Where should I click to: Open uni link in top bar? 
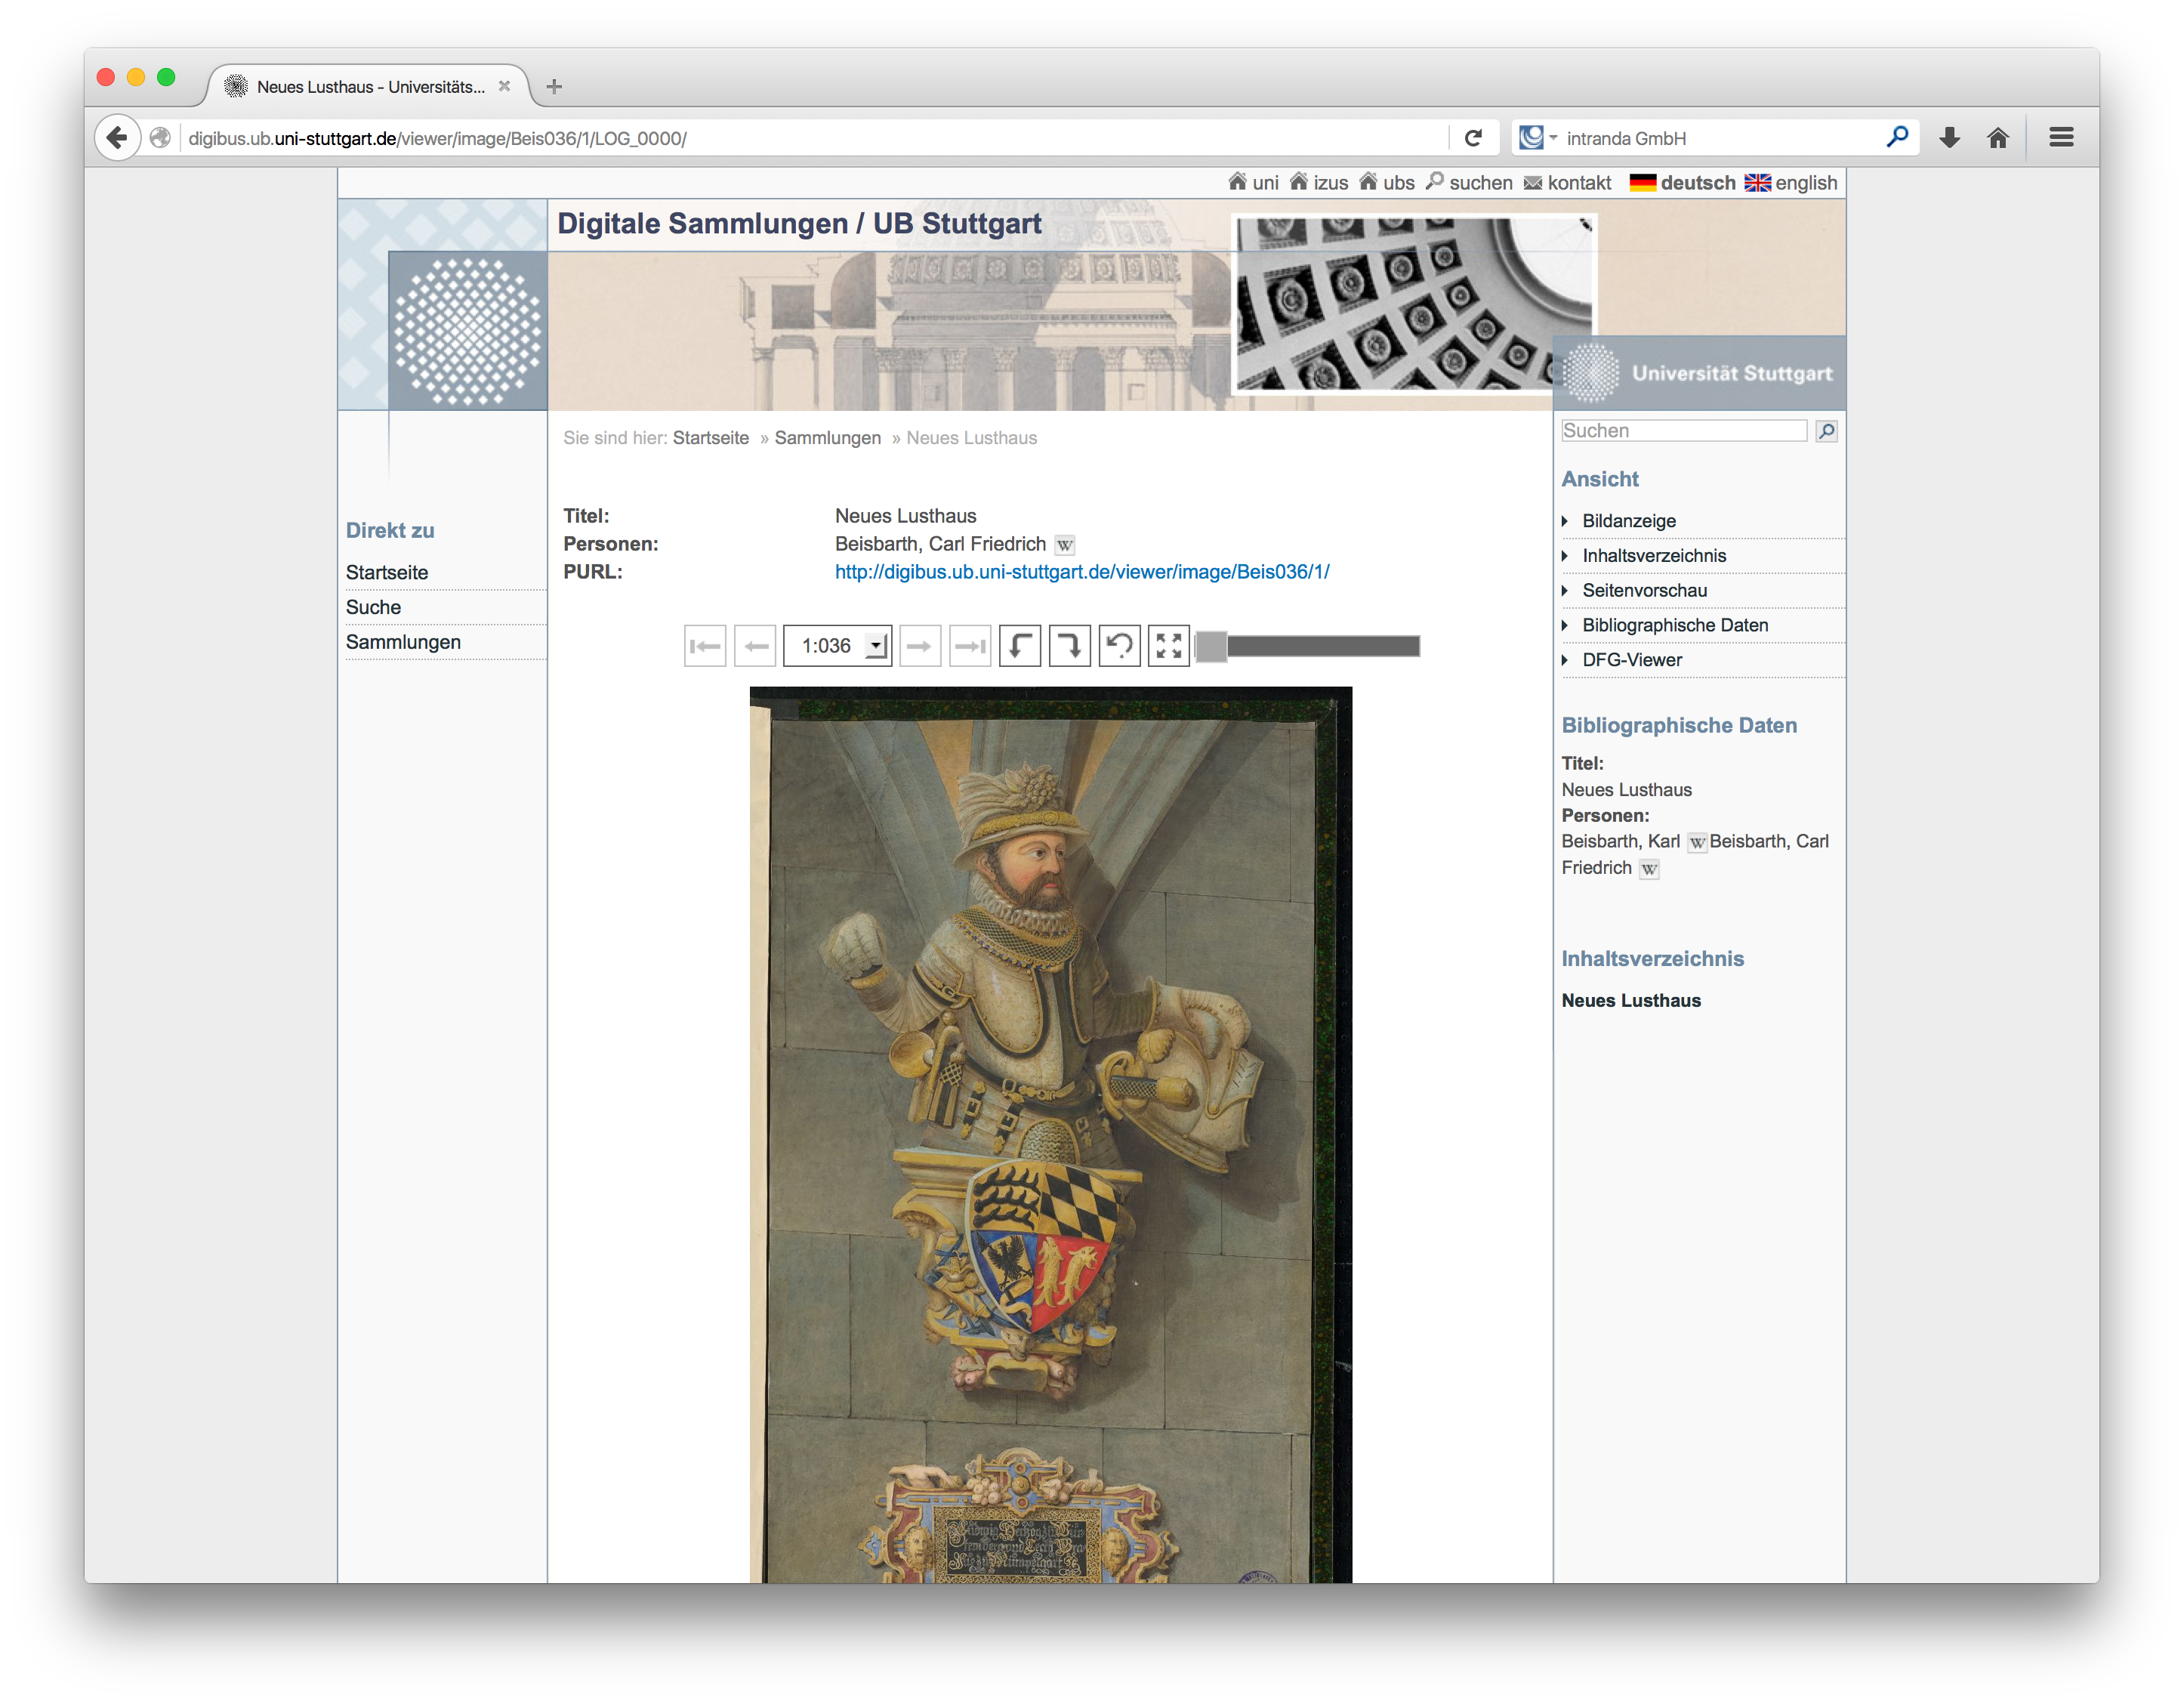pyautogui.click(x=1254, y=183)
